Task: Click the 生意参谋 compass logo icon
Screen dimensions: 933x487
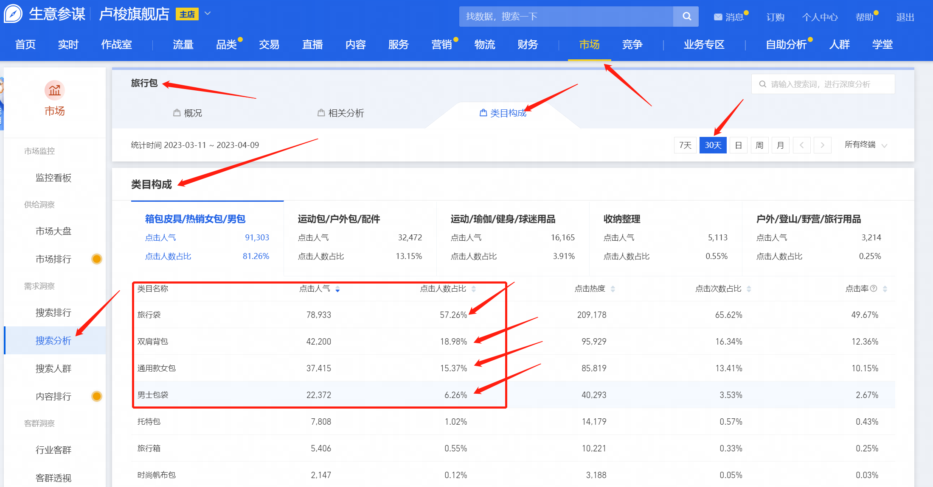Action: coord(13,14)
